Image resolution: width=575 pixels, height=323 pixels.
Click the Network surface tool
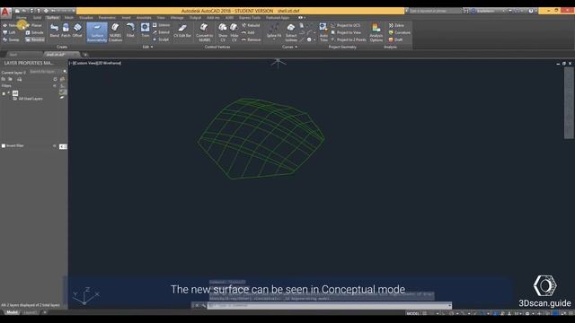[x=11, y=25]
